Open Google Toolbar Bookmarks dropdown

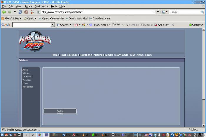102,25
